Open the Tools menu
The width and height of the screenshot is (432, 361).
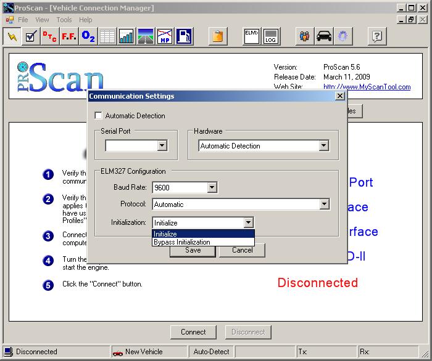click(x=64, y=20)
